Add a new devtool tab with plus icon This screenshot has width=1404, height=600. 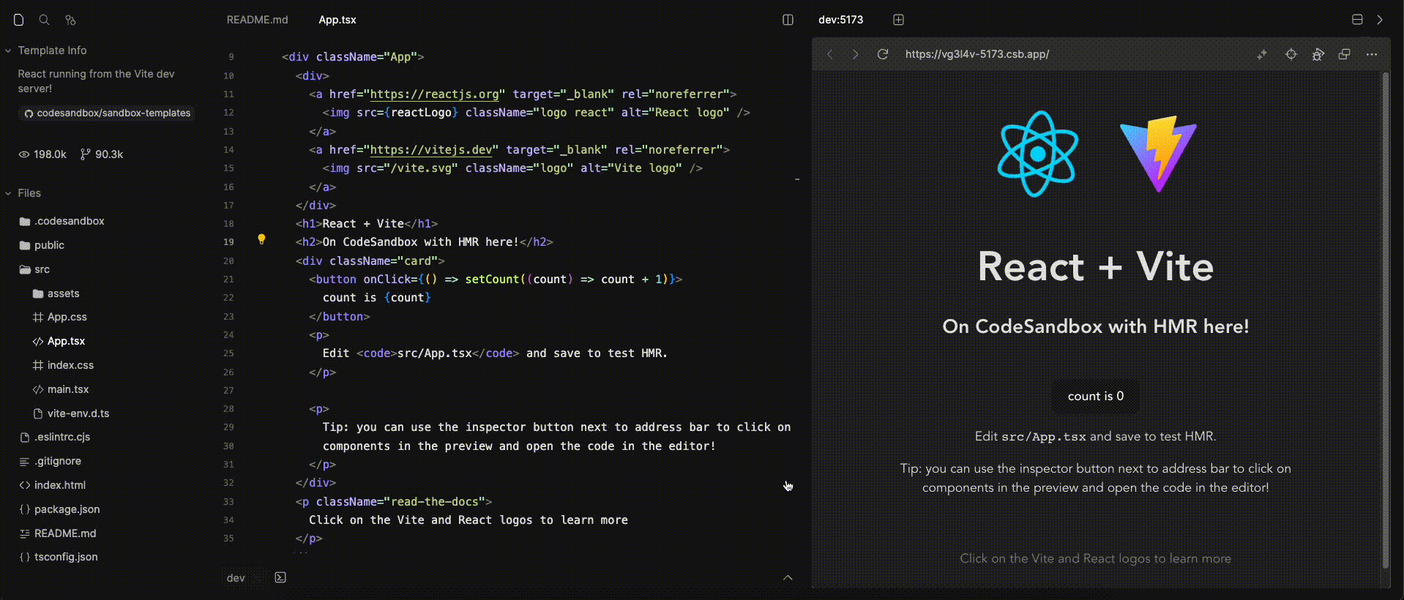click(899, 20)
